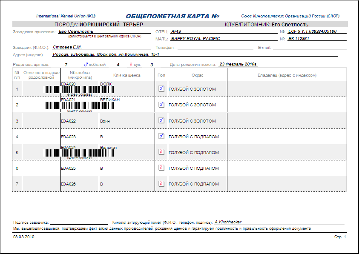This screenshot has height=254, width=359.
Task: Click the empty E-mail field
Action: pyautogui.click(x=310, y=47)
